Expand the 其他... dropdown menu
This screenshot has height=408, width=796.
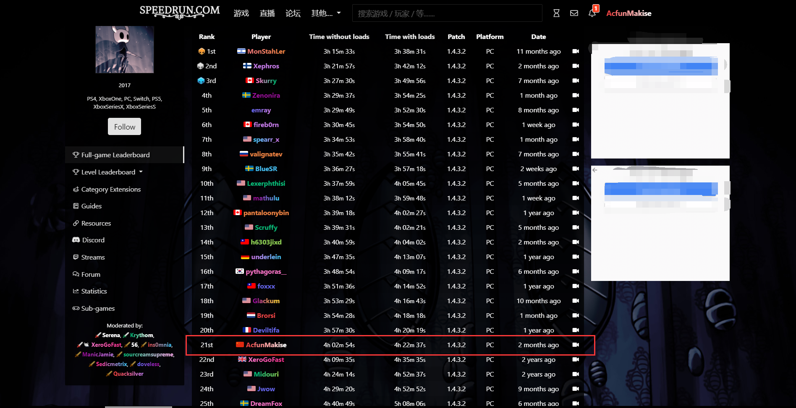326,13
